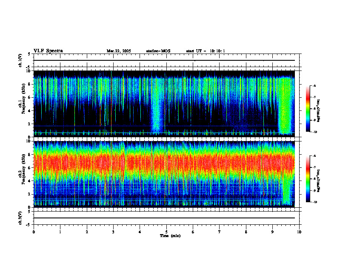337x260 pixels.
Task: Click the "start UT = 10:10: 1" text
Action: coord(206,51)
